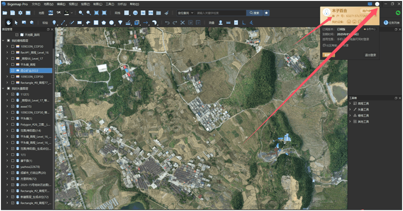
Task: Expand the 栅格工具 toolbox group
Action: tap(350, 116)
